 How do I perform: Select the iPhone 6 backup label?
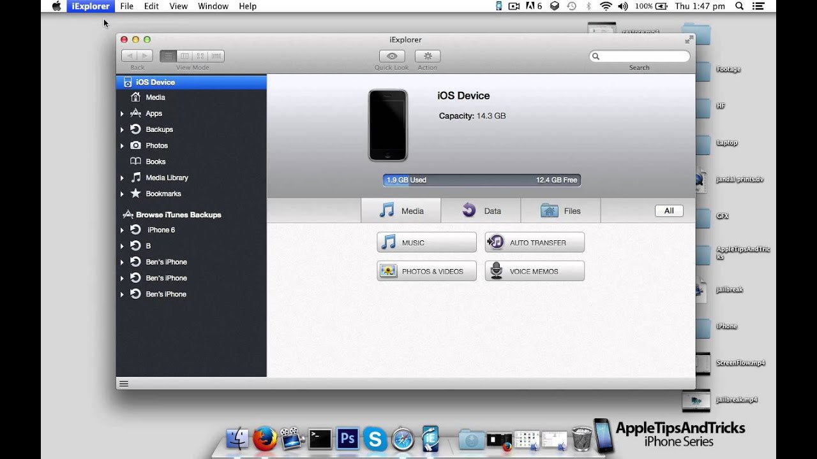click(x=161, y=230)
